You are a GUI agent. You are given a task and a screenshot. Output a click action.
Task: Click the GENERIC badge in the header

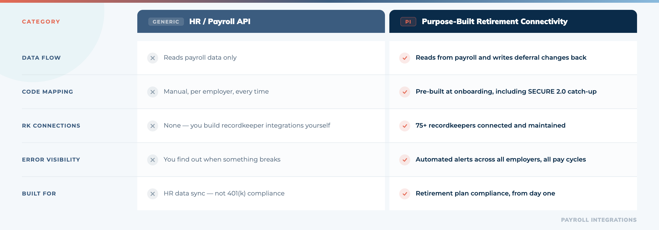click(x=166, y=22)
